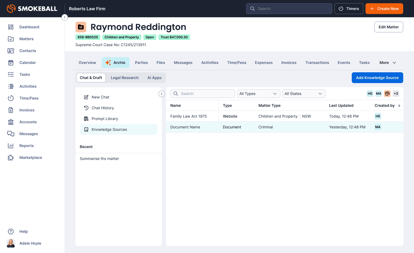Click the top global search field
This screenshot has width=414, height=253.
[289, 9]
